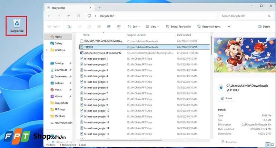Click the search magnifier icon
The image size is (276, 148).
(269, 16)
